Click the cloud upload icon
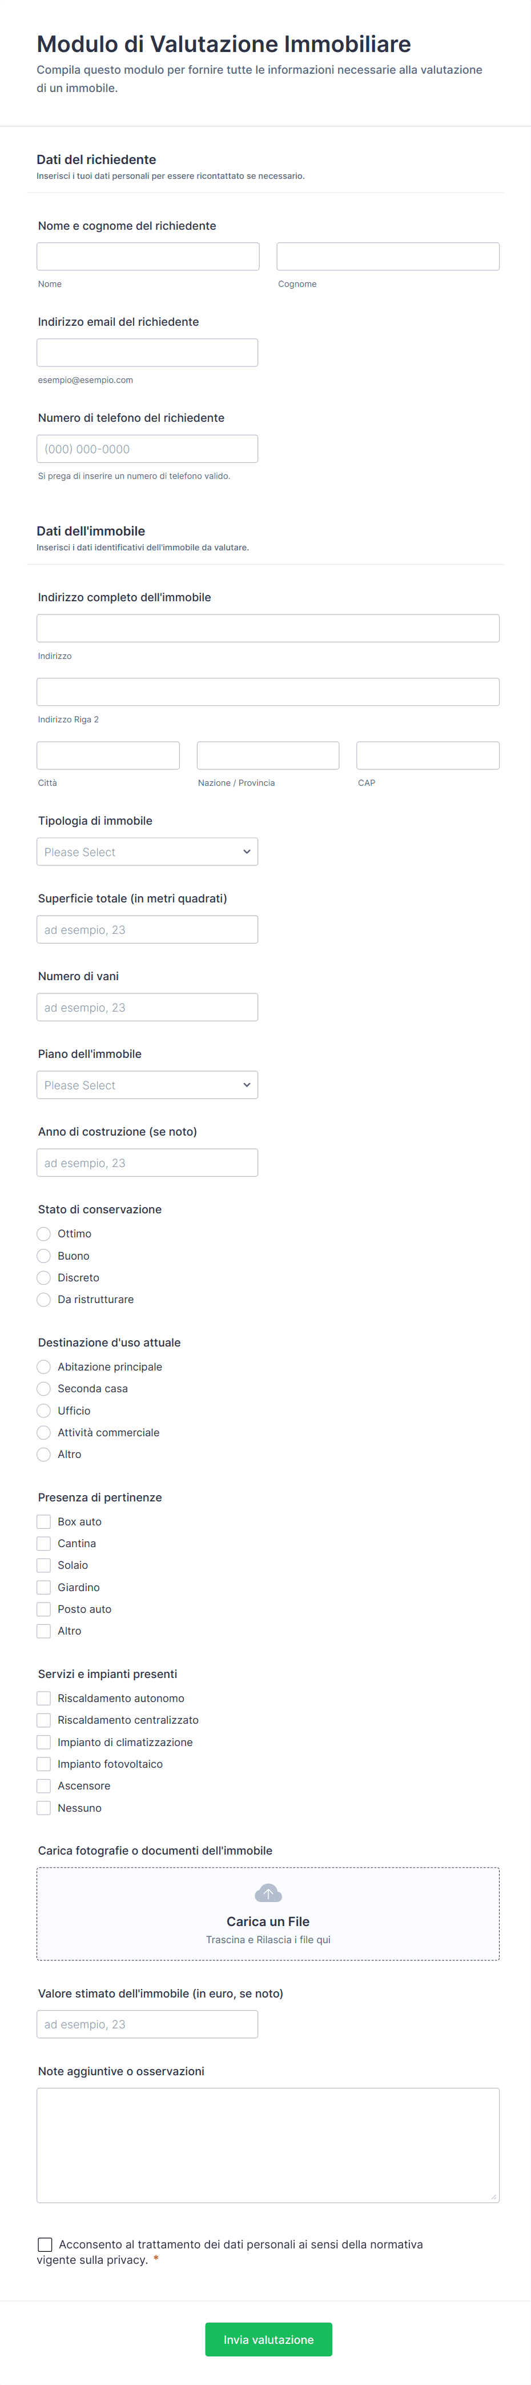 point(267,1892)
